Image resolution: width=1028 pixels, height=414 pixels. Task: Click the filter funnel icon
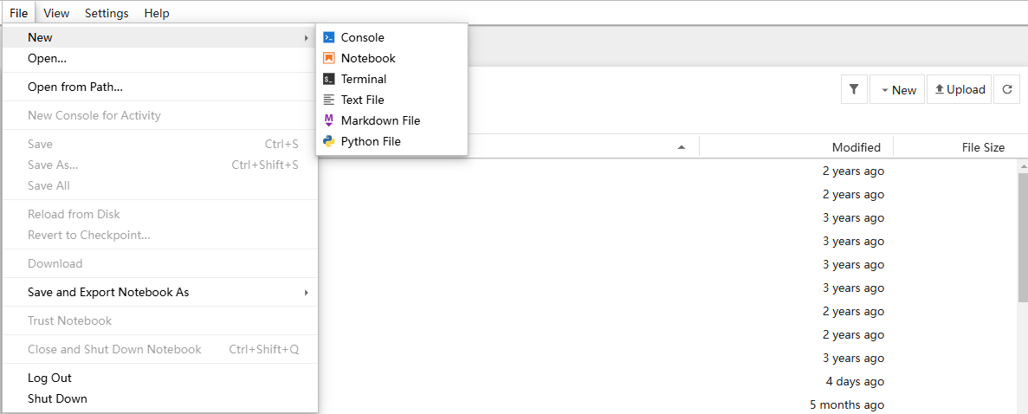coord(854,89)
